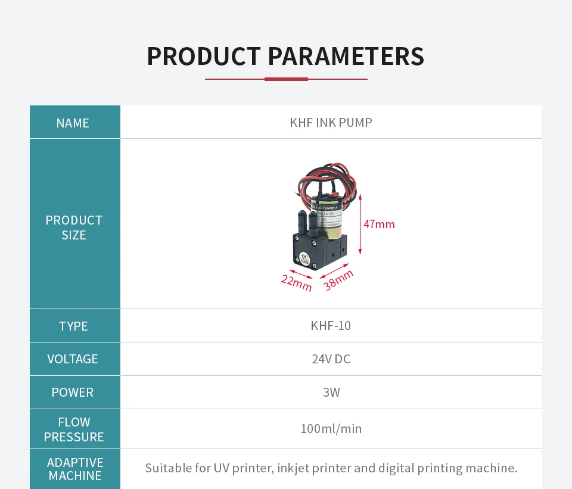The height and width of the screenshot is (489, 572).
Task: Click the red underline beneath the heading
Action: 286,79
